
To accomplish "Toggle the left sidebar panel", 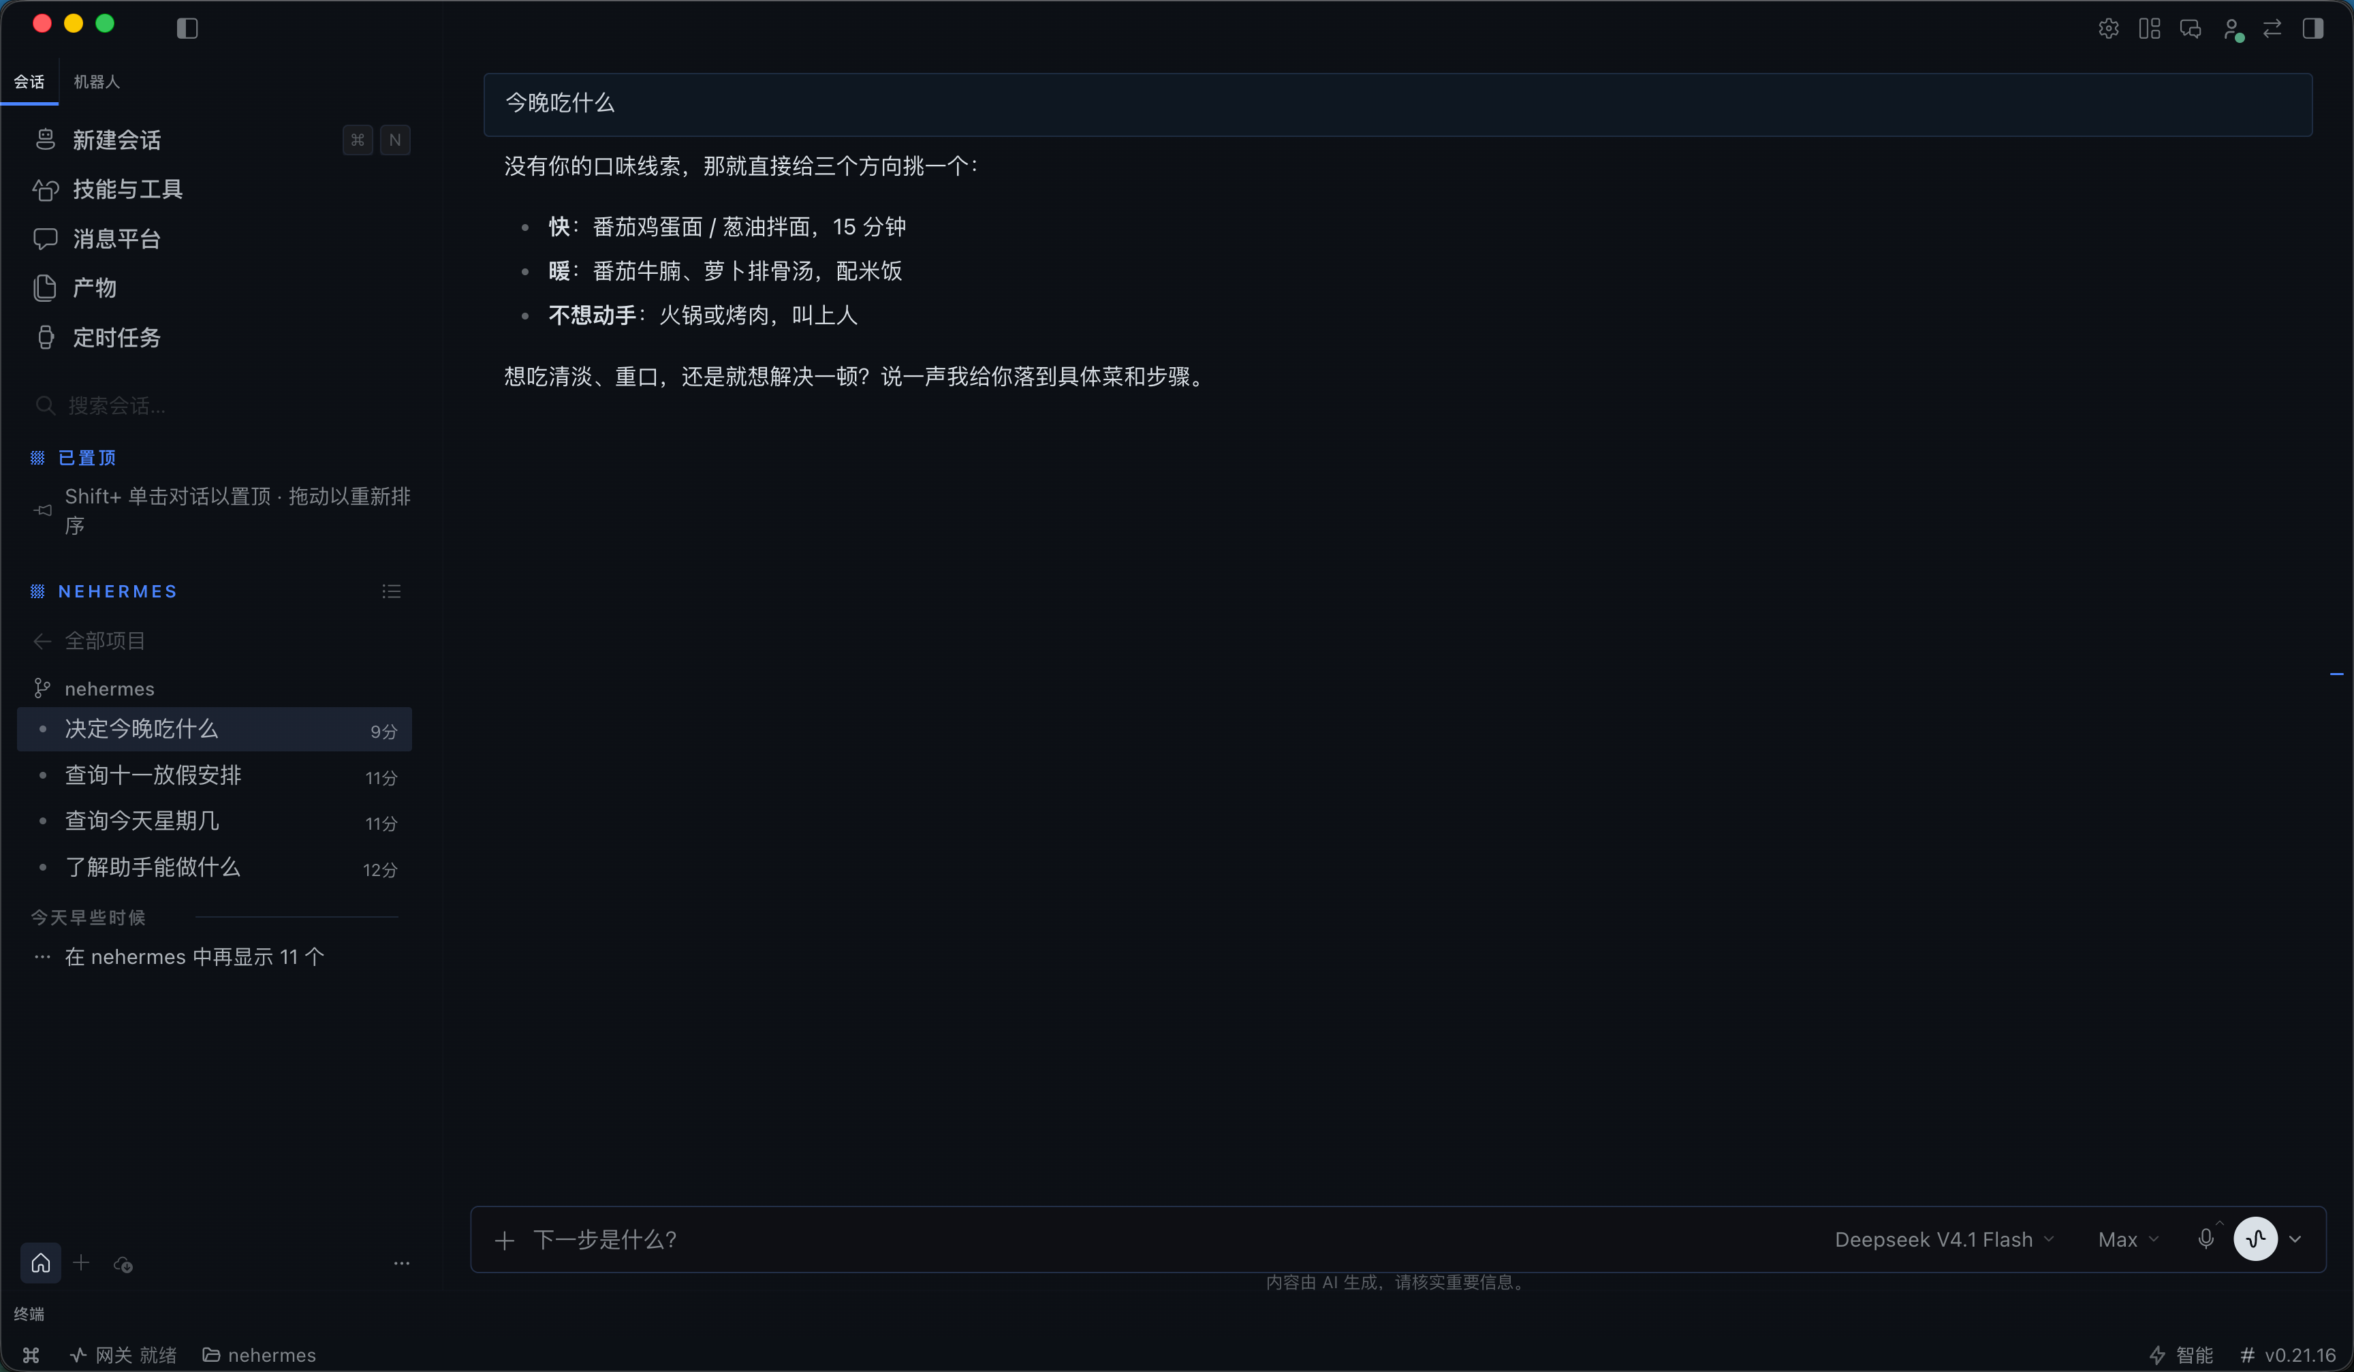I will (187, 29).
